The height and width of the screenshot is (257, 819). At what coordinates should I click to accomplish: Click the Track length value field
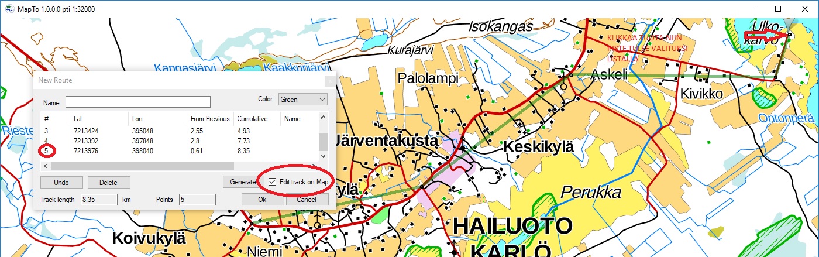pyautogui.click(x=99, y=200)
